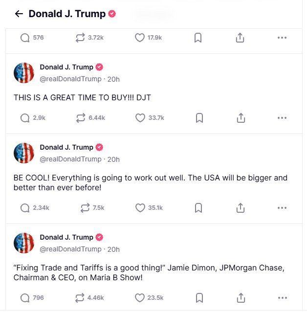Reply to the "BE COOL!" post
This screenshot has width=307, height=312.
25,208
